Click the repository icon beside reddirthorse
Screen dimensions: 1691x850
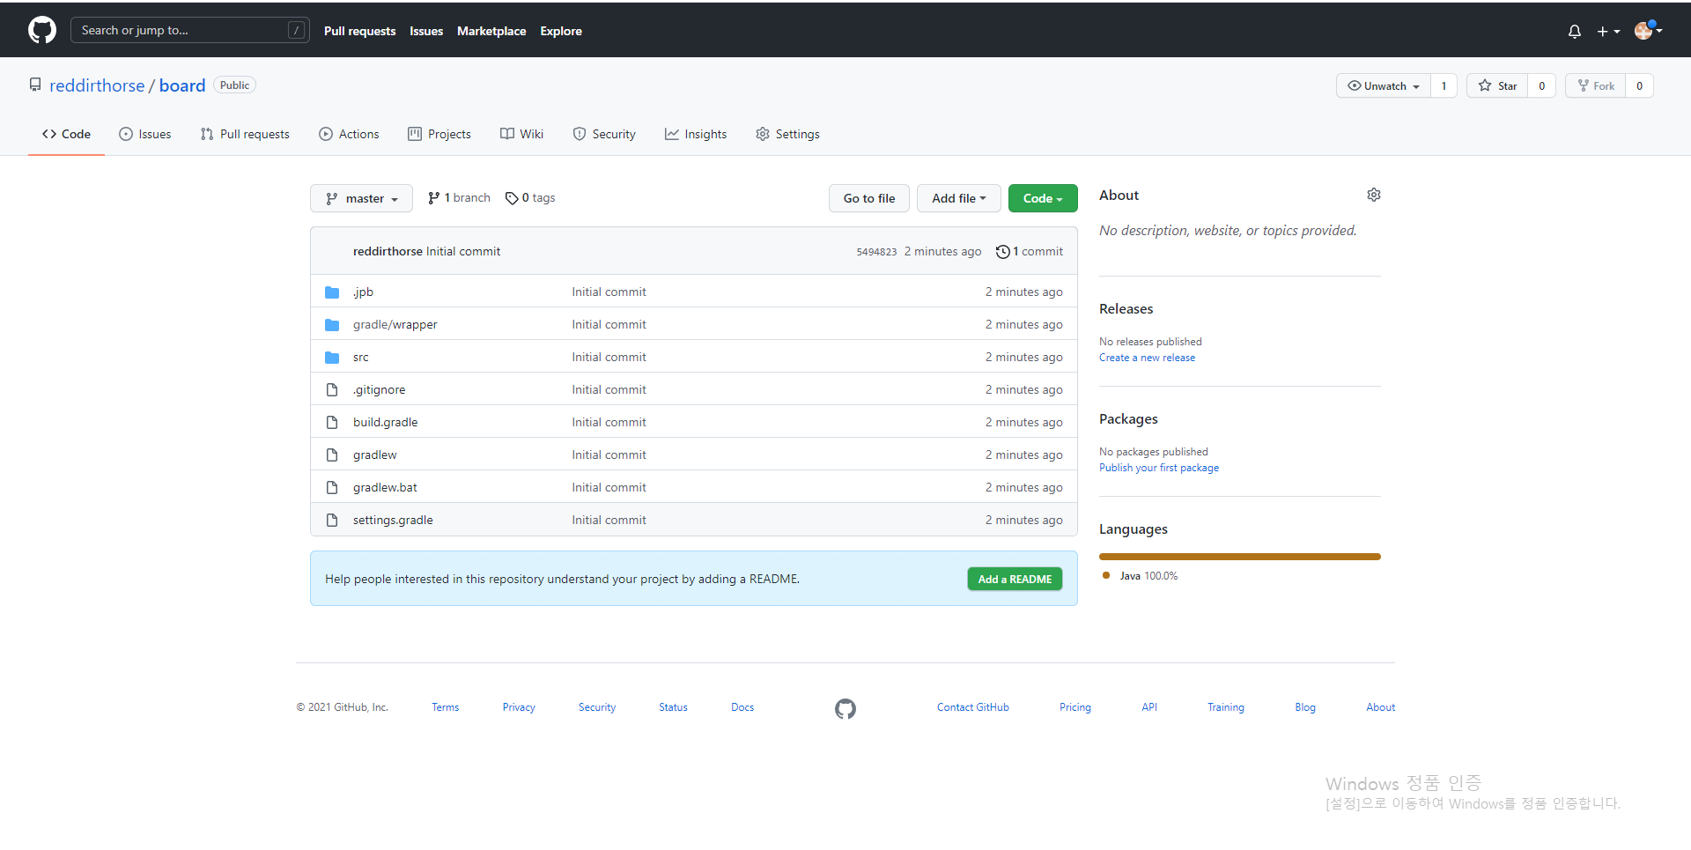[35, 85]
